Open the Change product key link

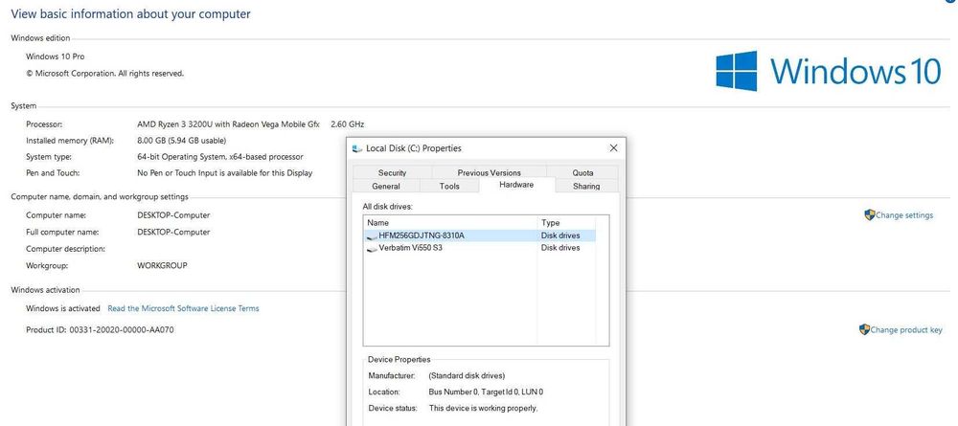tap(906, 330)
